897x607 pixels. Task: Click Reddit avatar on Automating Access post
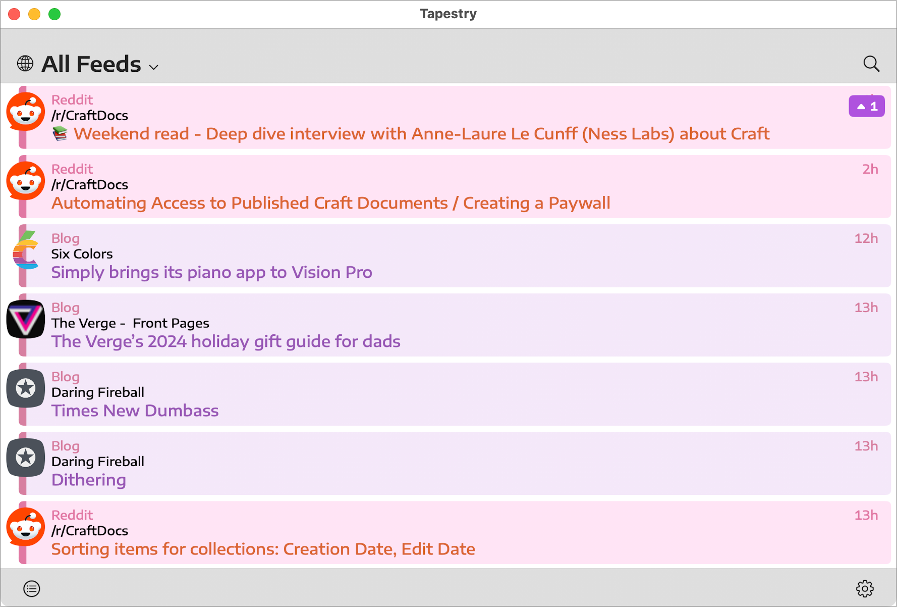[x=25, y=181]
